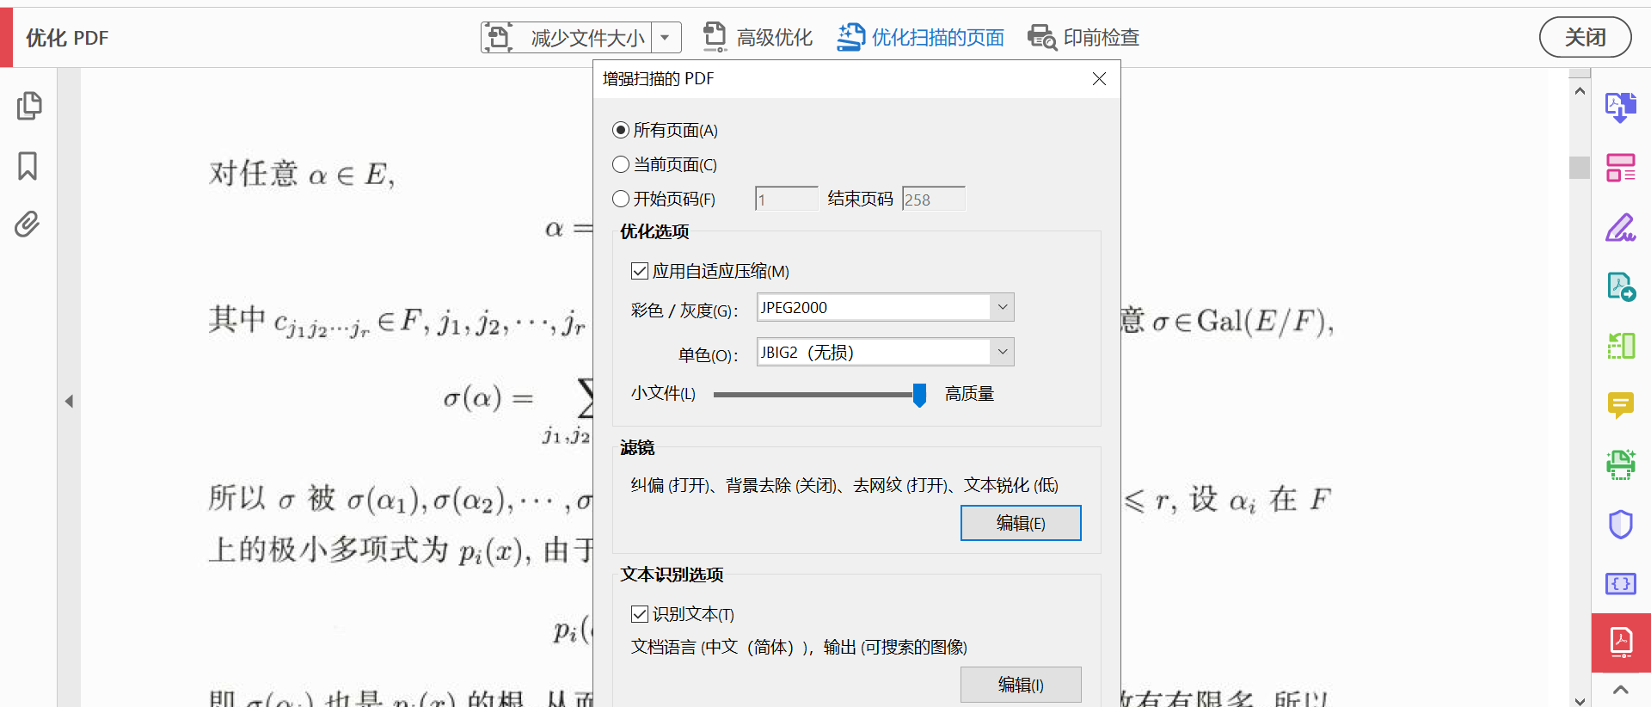Click the end page number field showing 258

933,200
